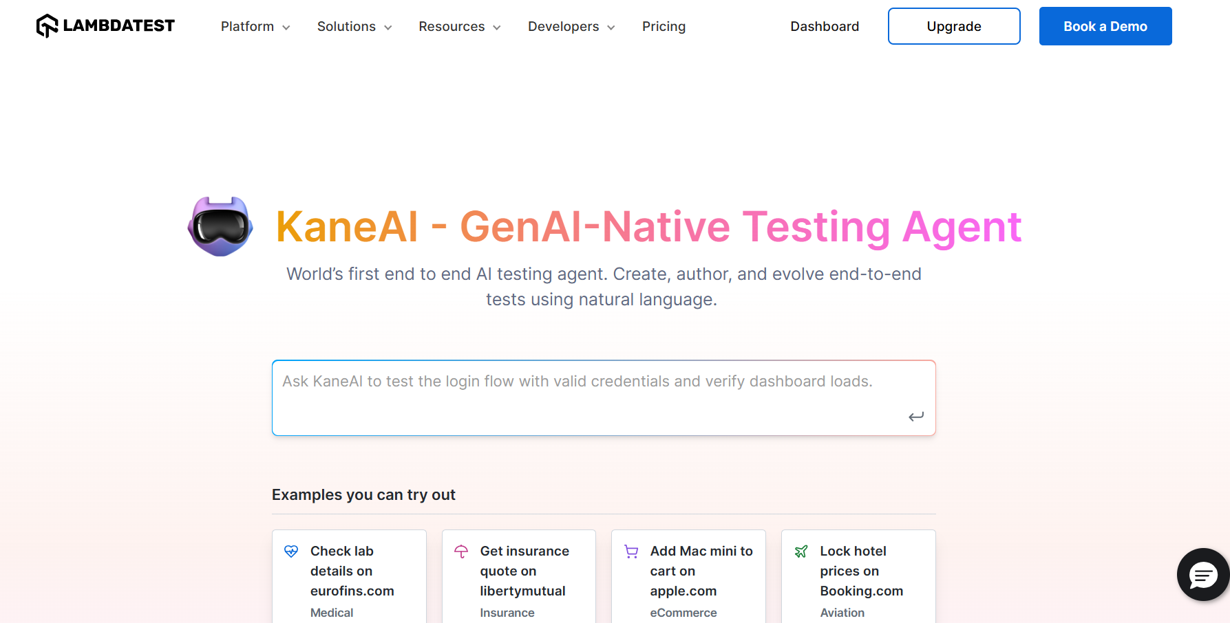The image size is (1230, 623).
Task: Click the shopping cart icon on apple.com card
Action: (x=631, y=551)
